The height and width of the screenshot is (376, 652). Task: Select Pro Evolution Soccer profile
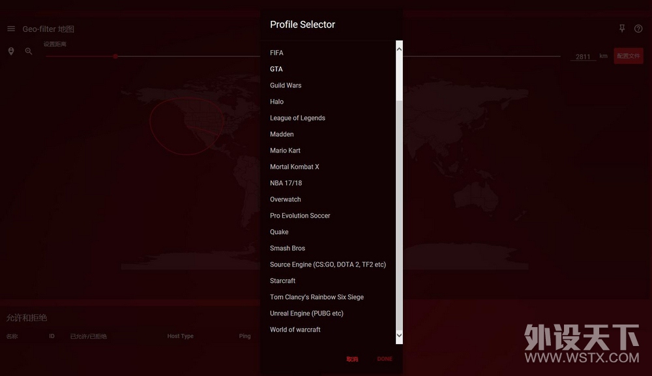[300, 216]
